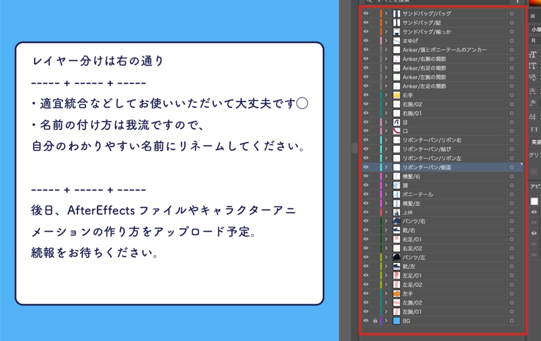Click target circle of 上体 layer
Viewport: 541px width, 341px height.
point(511,212)
